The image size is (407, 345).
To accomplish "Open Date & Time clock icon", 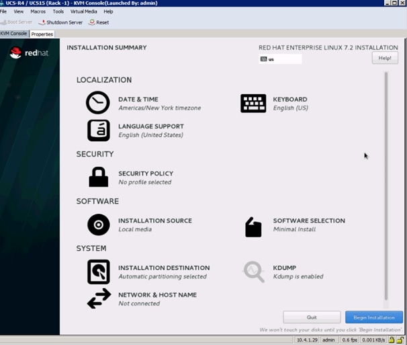I will (98, 102).
